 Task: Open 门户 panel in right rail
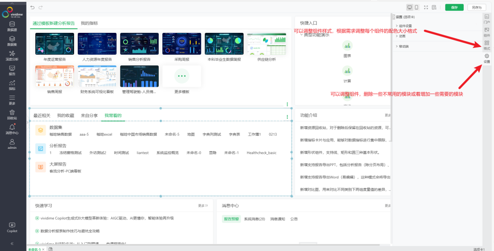point(487,19)
